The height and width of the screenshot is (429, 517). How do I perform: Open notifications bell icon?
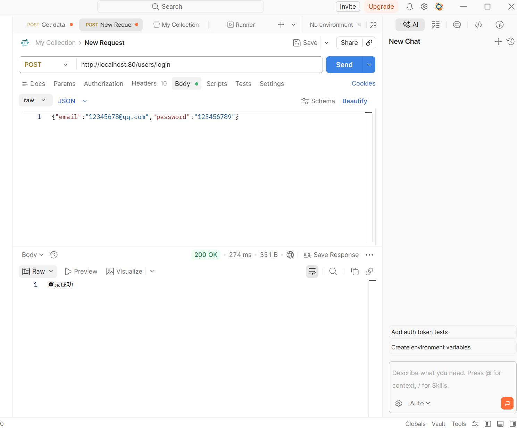[410, 7]
